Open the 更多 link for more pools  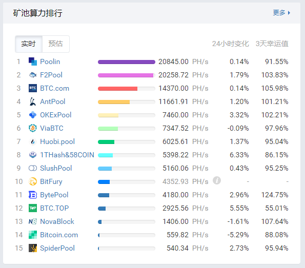click(x=279, y=13)
